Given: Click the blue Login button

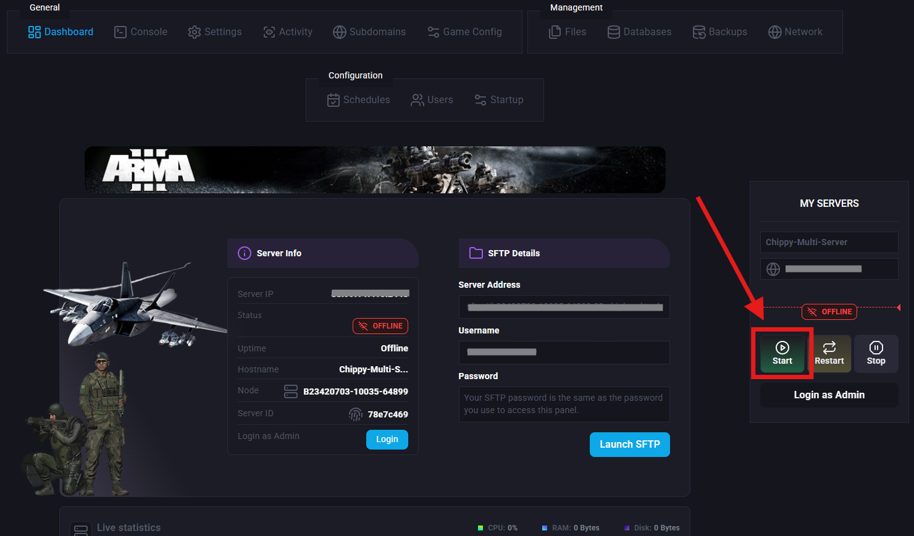Looking at the screenshot, I should (x=387, y=440).
